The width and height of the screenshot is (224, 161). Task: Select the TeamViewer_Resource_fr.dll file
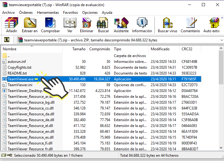coord(30,149)
